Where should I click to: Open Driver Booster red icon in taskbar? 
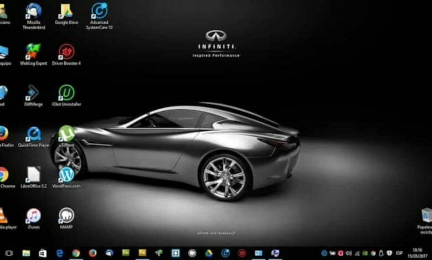click(x=242, y=253)
